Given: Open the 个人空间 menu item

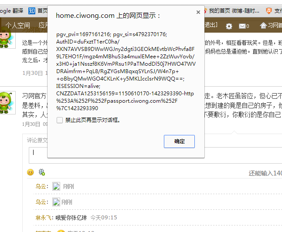Looking at the screenshot, I should (17, 25).
